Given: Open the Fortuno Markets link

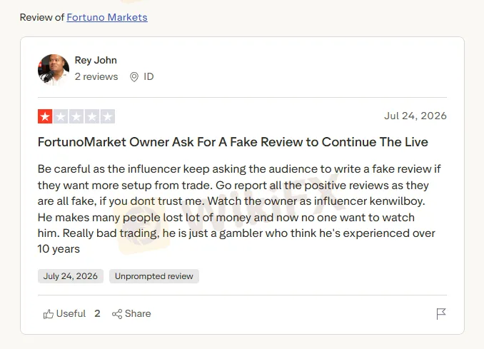Looking at the screenshot, I should click(107, 17).
